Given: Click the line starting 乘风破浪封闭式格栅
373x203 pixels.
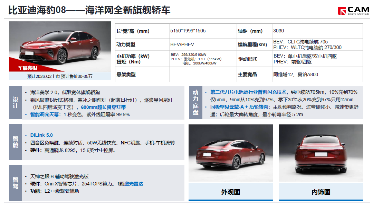Looking at the screenshot, I should (x=101, y=100).
